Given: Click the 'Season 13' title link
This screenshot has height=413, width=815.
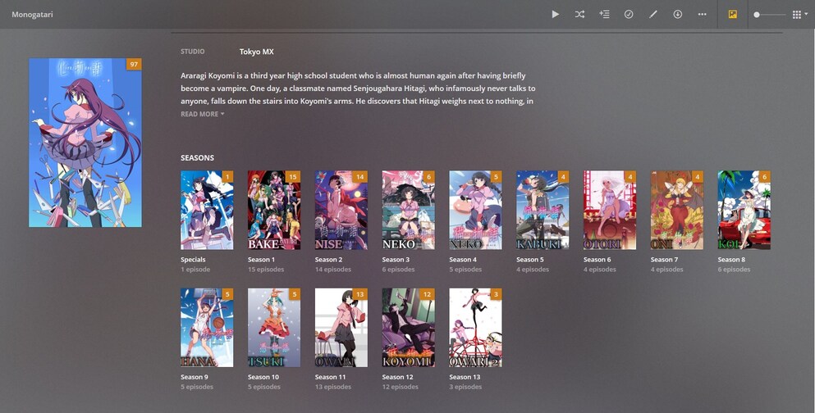Looking at the screenshot, I should pos(465,377).
